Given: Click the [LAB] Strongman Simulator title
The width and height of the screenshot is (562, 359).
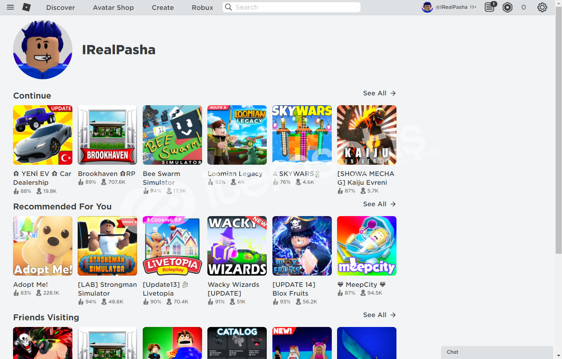Looking at the screenshot, I should click(107, 289).
